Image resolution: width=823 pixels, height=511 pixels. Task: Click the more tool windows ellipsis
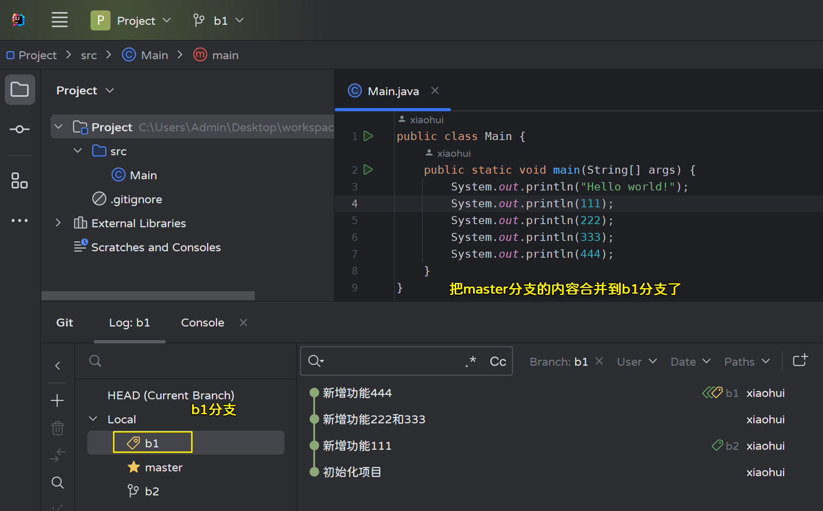(20, 220)
